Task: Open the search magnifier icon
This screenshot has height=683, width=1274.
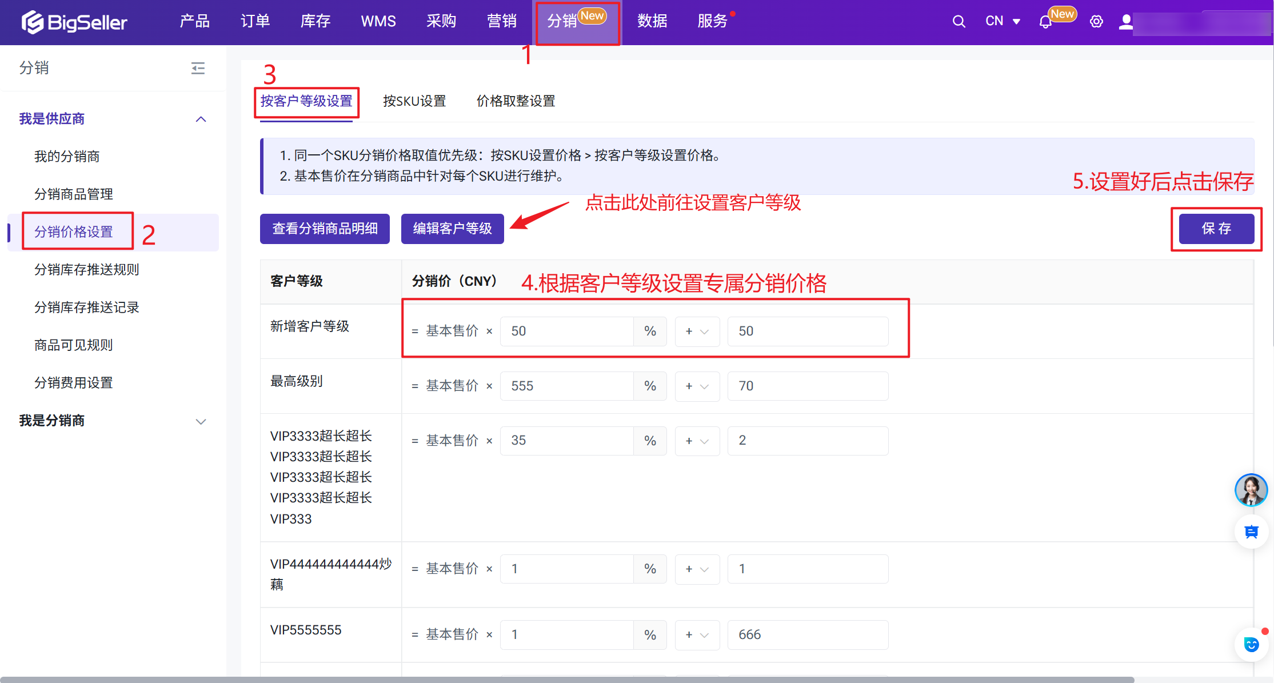Action: (x=959, y=22)
